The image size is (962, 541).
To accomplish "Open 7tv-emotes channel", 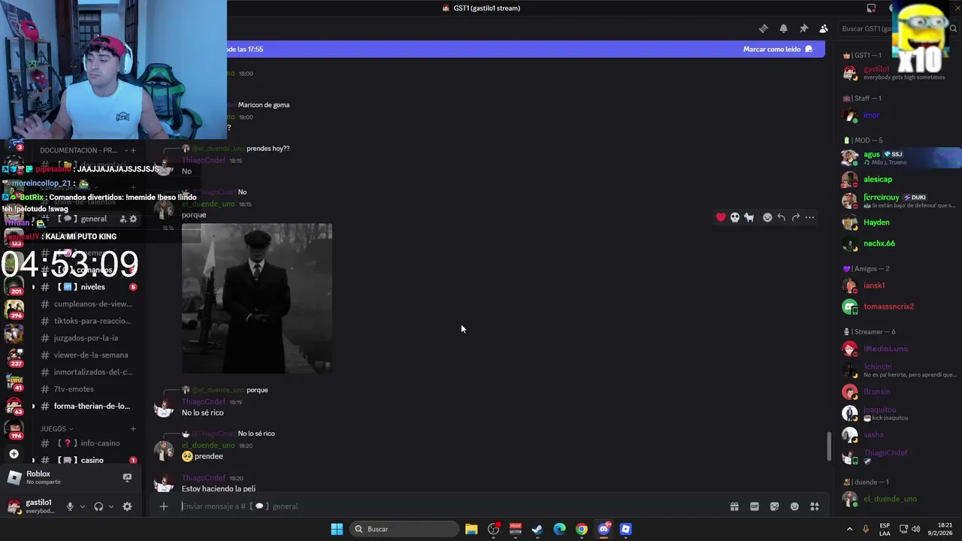I will (x=89, y=389).
